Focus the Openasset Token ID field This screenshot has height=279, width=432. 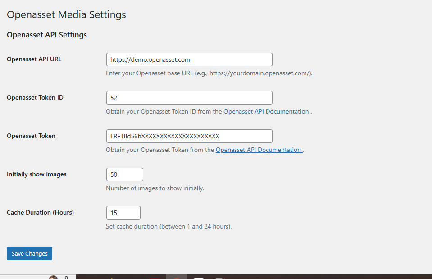click(x=189, y=98)
